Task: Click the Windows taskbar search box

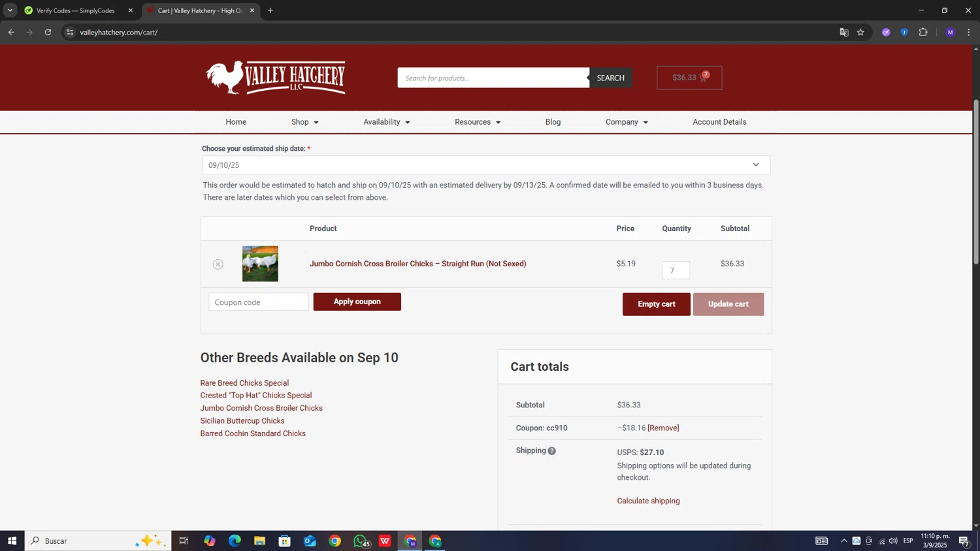Action: 98,541
